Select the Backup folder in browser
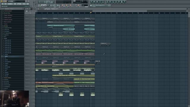Viewport: 190px width, 107px height. [6, 26]
